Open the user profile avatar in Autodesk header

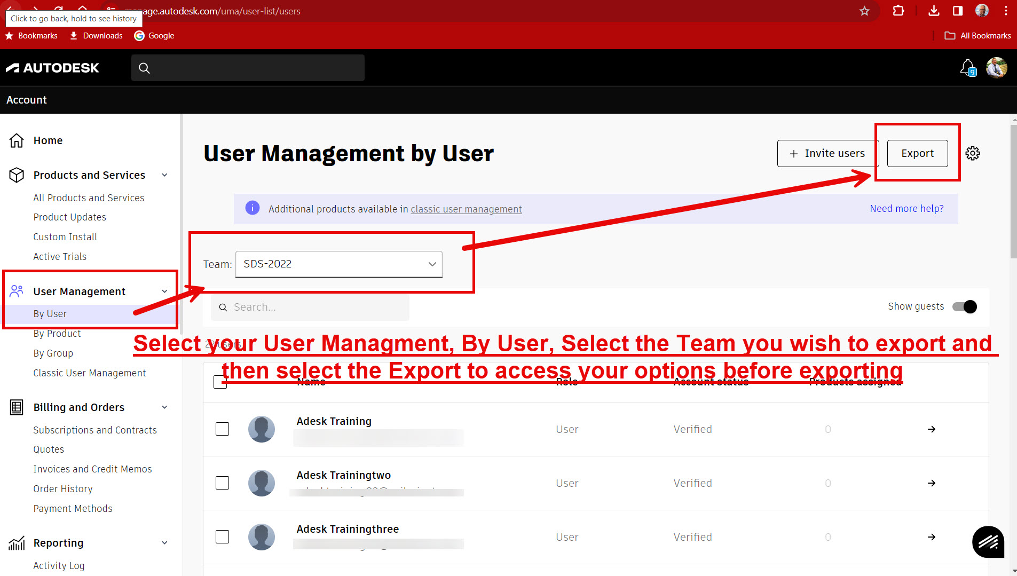coord(996,68)
